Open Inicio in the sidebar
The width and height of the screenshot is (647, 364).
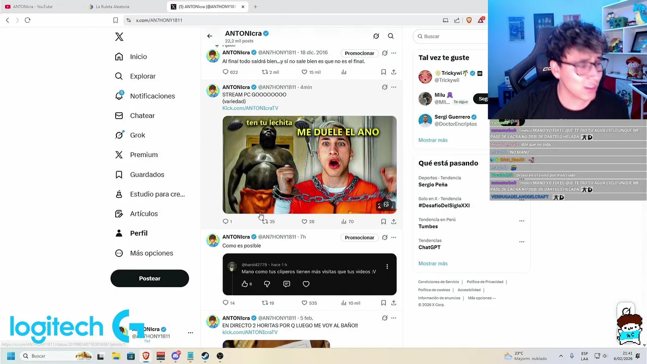pos(131,57)
